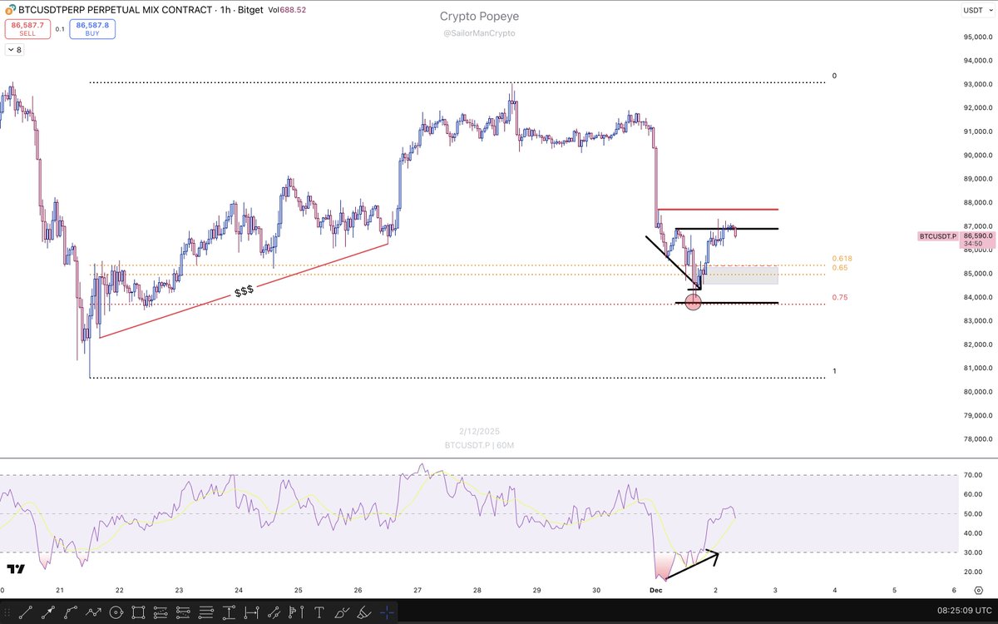Grab the drawing toolbar's dotted drag handle
This screenshot has height=624, width=998.
tap(7, 613)
